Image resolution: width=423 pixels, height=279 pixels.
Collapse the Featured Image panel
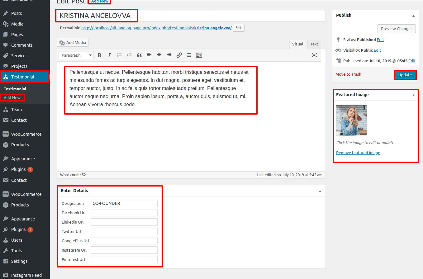pos(413,95)
